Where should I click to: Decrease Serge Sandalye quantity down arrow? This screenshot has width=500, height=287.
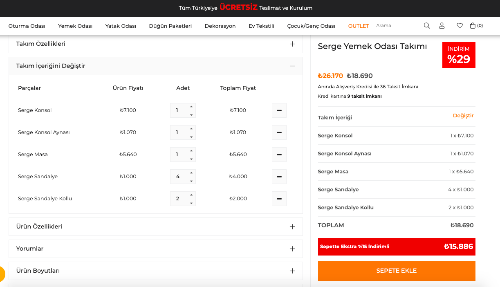pyautogui.click(x=191, y=181)
